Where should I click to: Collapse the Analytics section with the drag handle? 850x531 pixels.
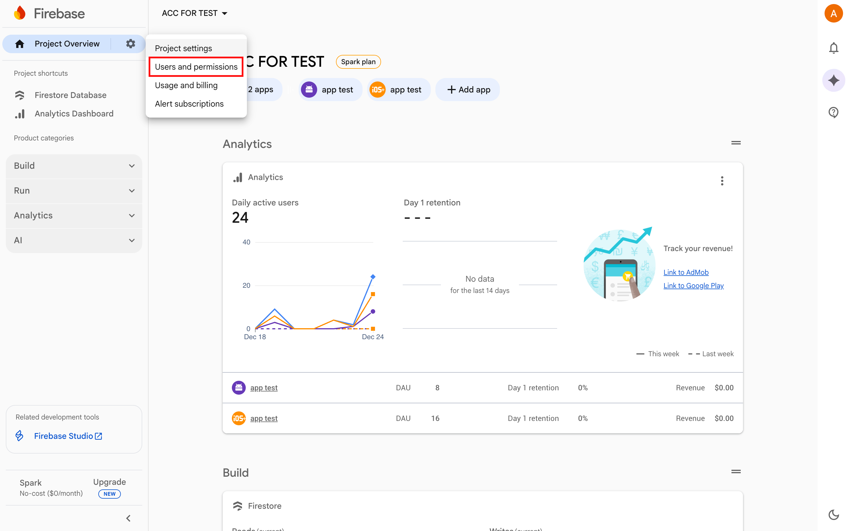pyautogui.click(x=736, y=143)
